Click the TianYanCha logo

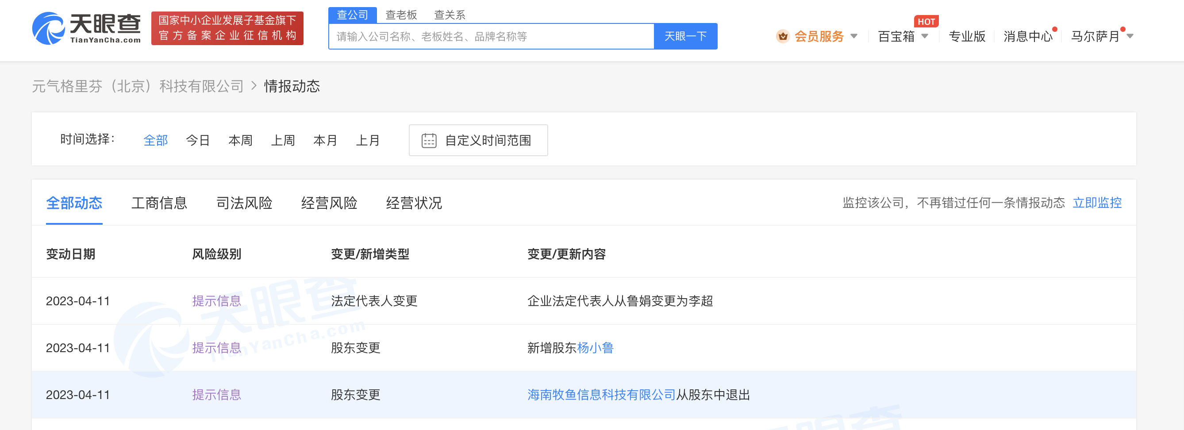[x=86, y=28]
